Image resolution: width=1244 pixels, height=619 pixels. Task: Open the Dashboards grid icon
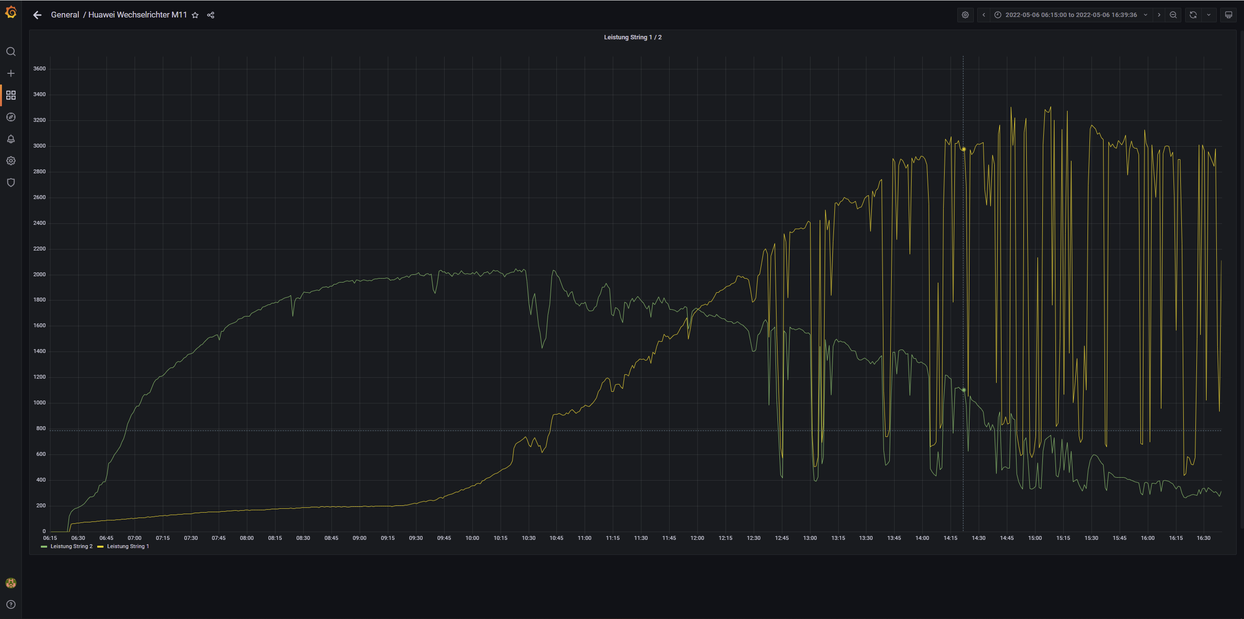coord(11,95)
